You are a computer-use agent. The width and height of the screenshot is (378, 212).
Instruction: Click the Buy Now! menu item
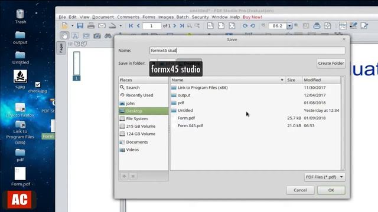coord(252,17)
